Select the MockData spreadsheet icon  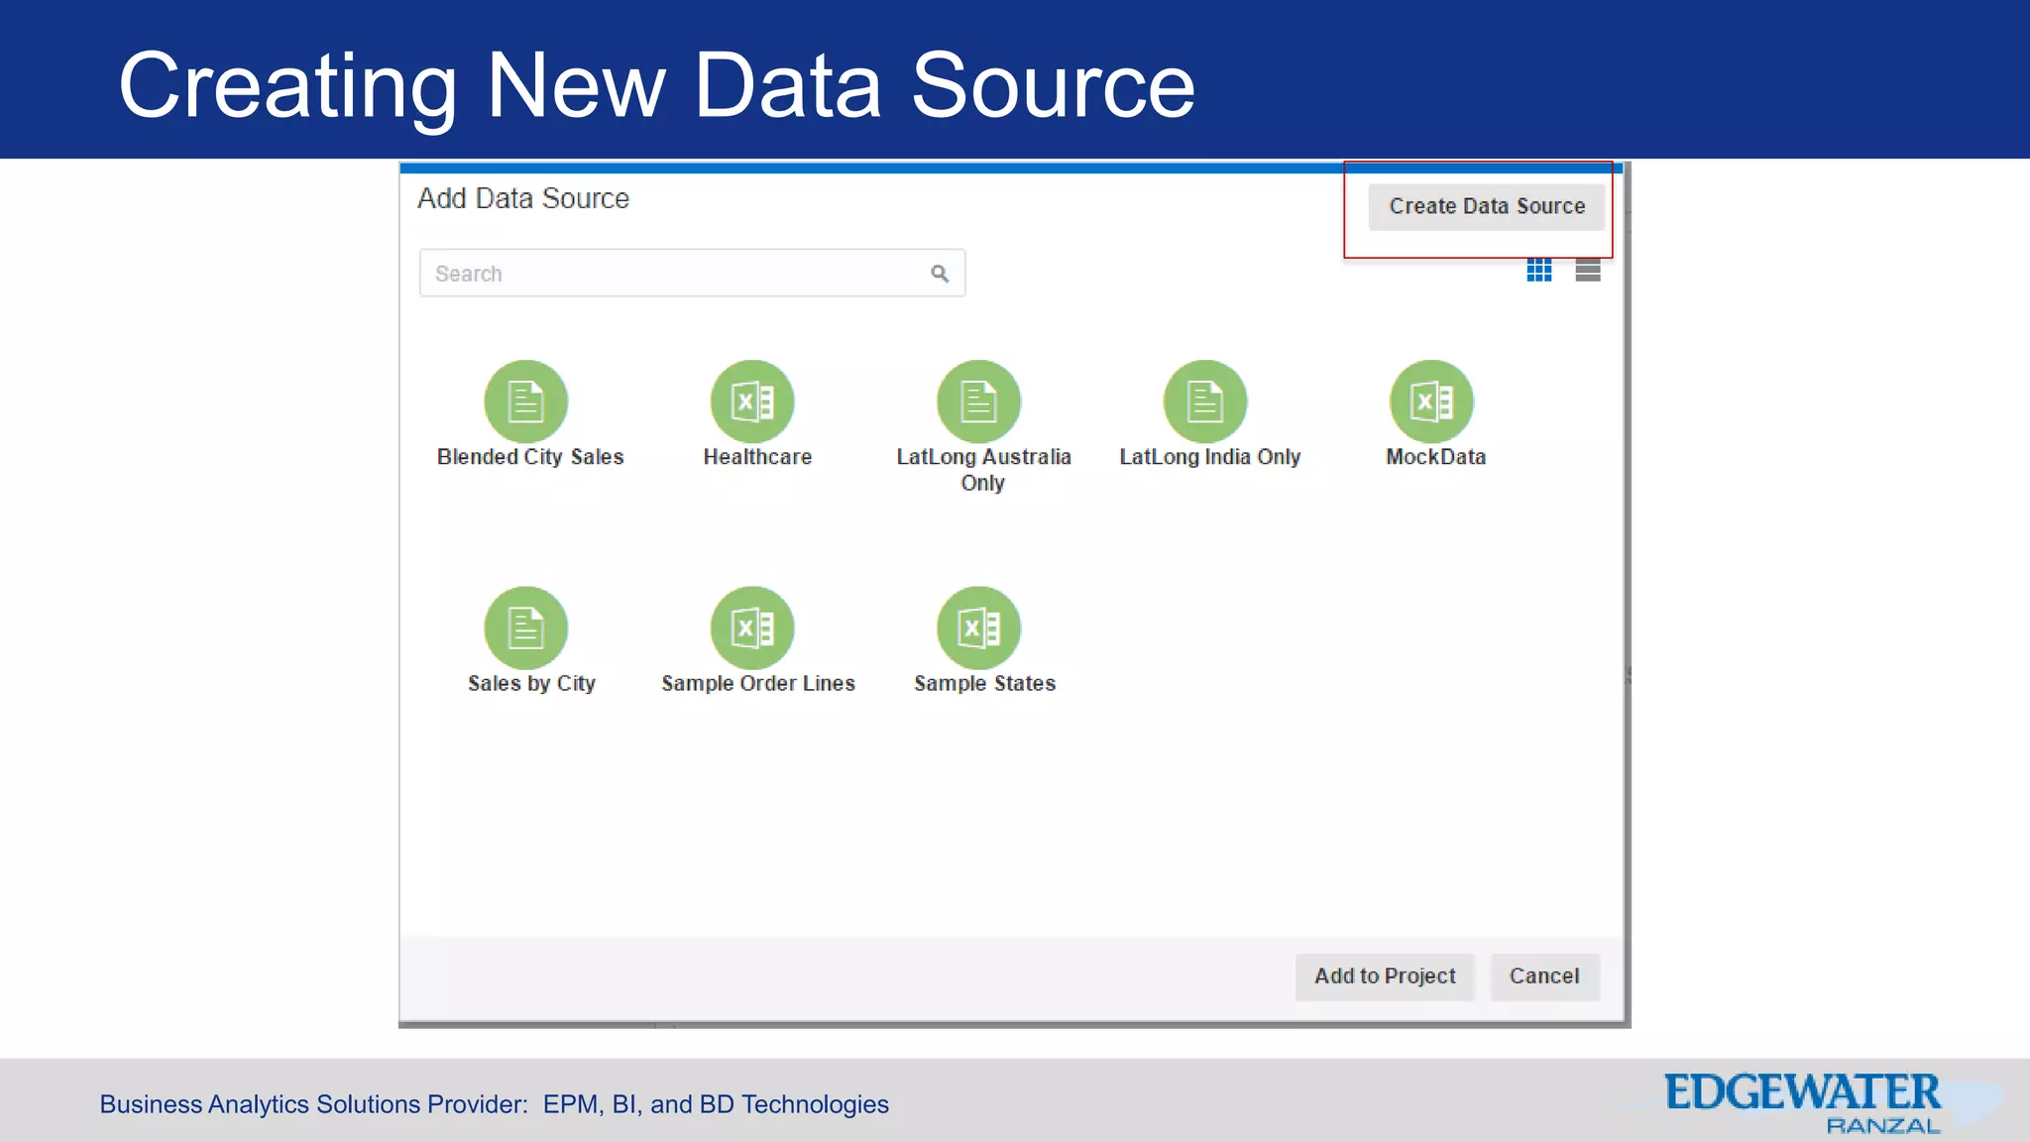tap(1431, 401)
